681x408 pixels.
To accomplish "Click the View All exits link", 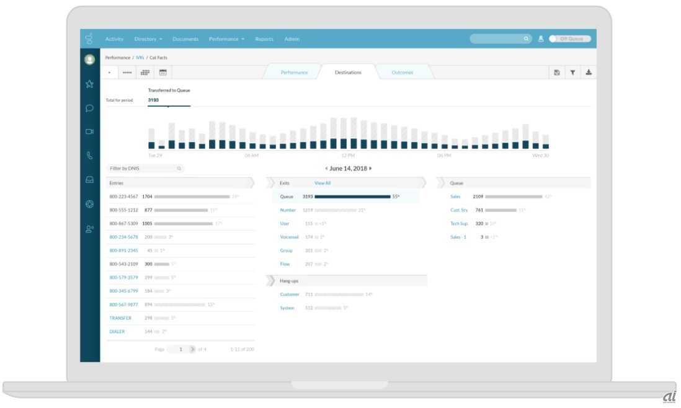I will pos(323,184).
